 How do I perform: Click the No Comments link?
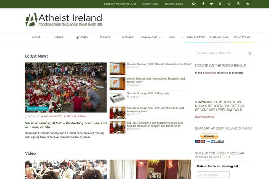52,116
